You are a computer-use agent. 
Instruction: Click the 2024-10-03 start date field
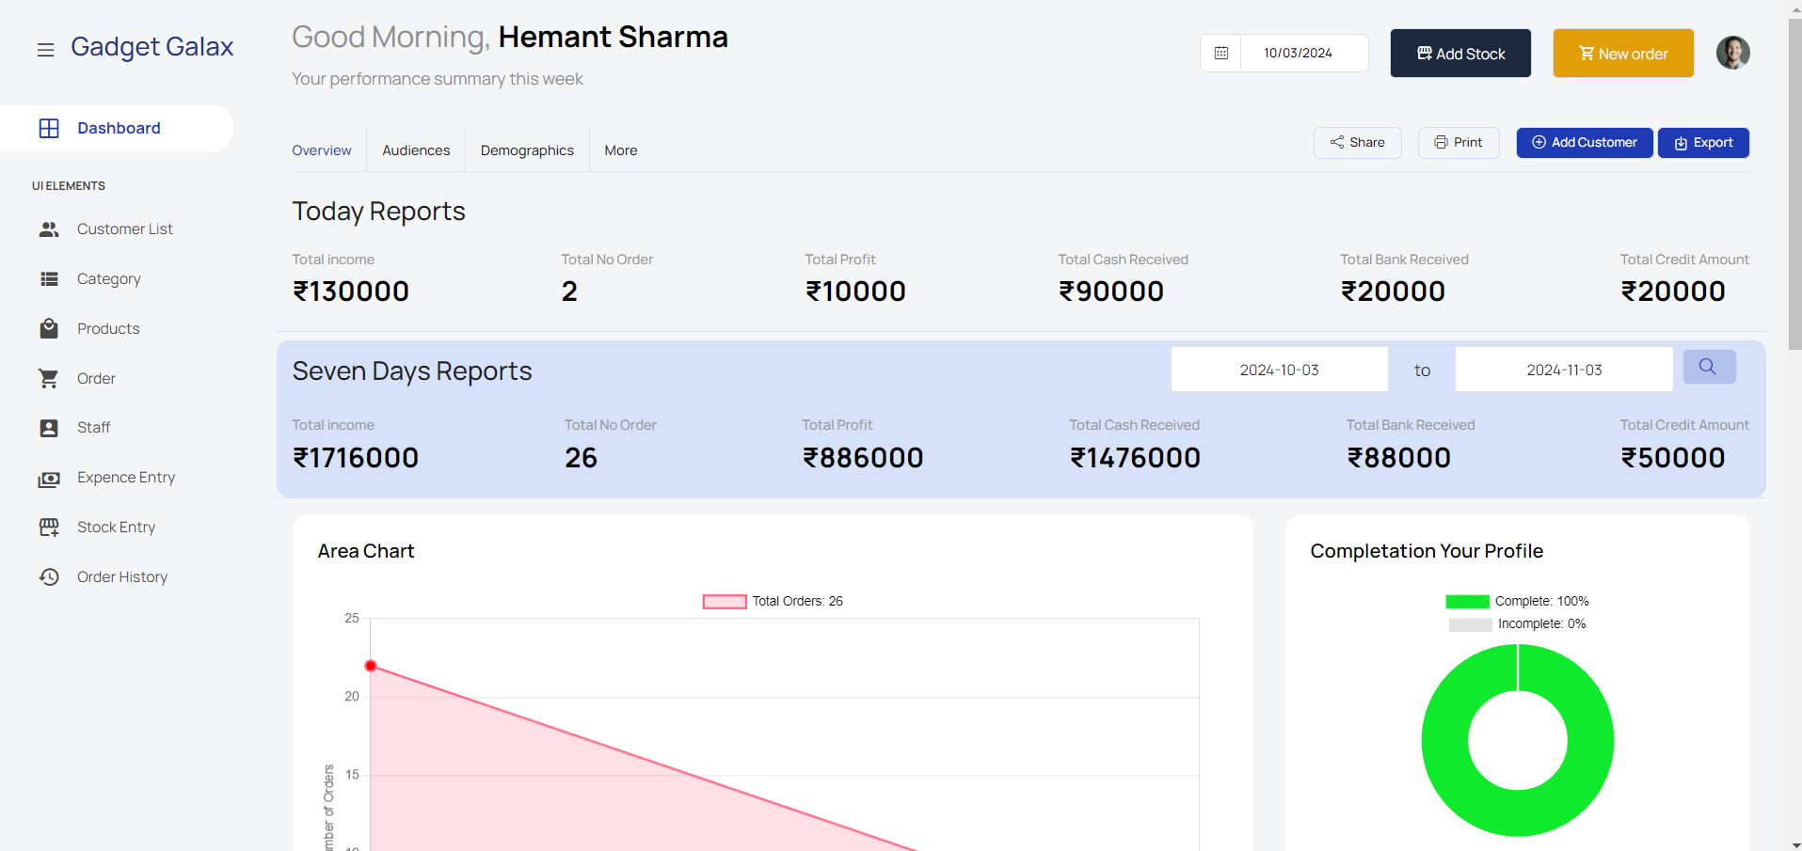click(1279, 370)
